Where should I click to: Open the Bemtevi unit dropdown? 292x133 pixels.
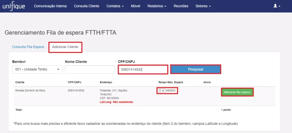37,69
